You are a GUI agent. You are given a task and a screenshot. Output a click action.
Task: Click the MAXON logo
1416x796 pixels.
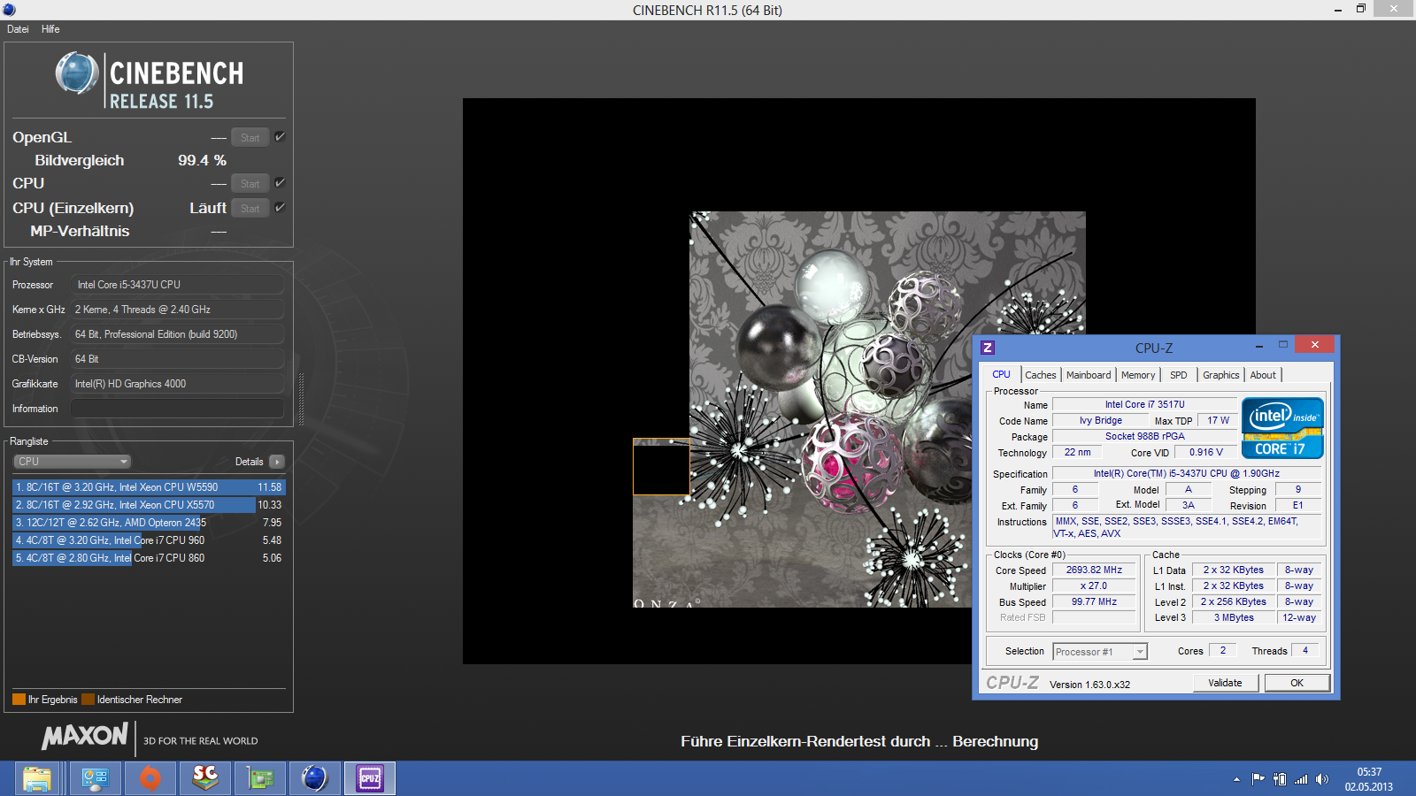click(85, 736)
